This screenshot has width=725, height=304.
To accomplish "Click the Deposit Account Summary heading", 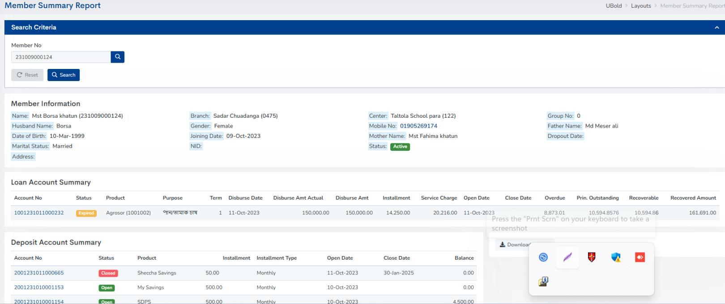I will click(56, 242).
